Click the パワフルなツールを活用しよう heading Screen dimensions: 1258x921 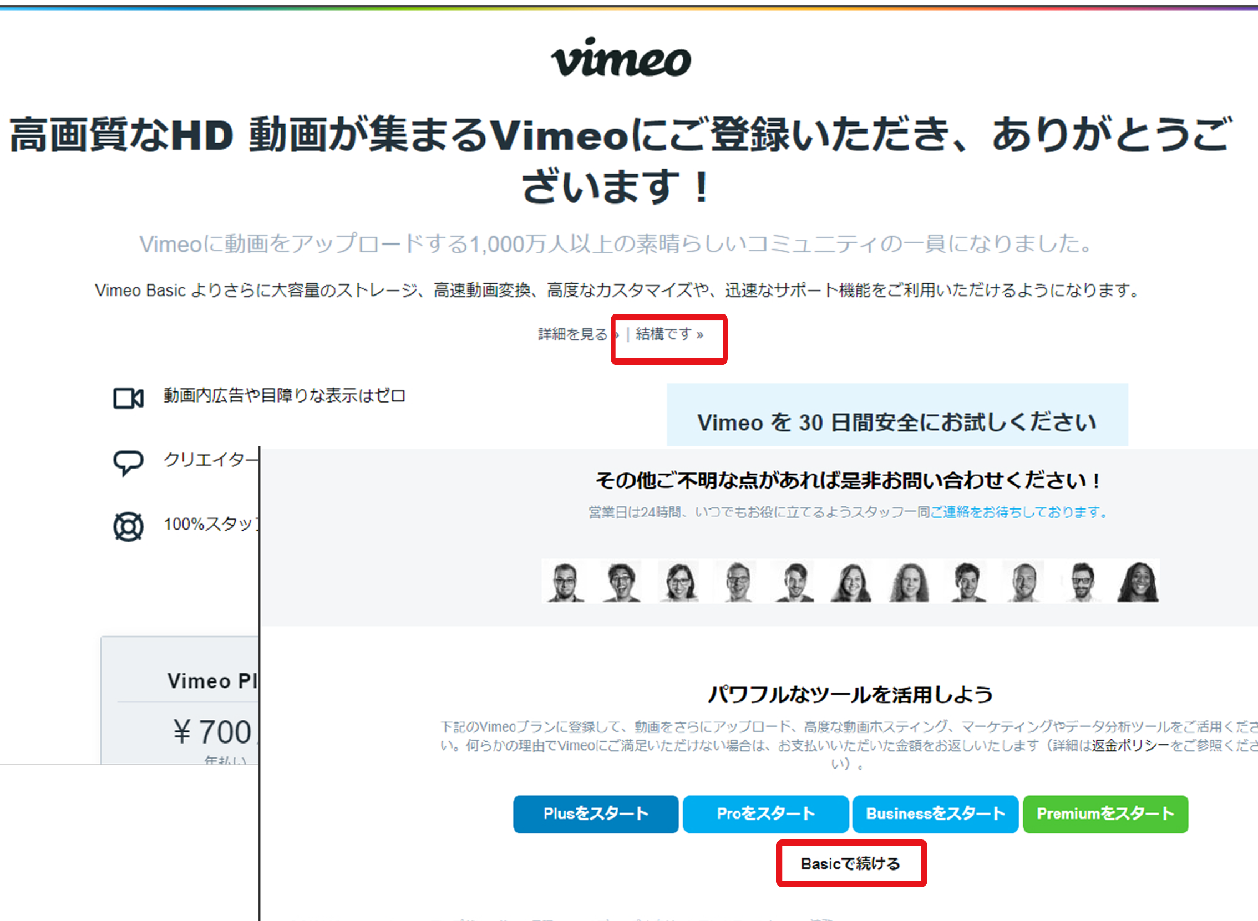(850, 695)
